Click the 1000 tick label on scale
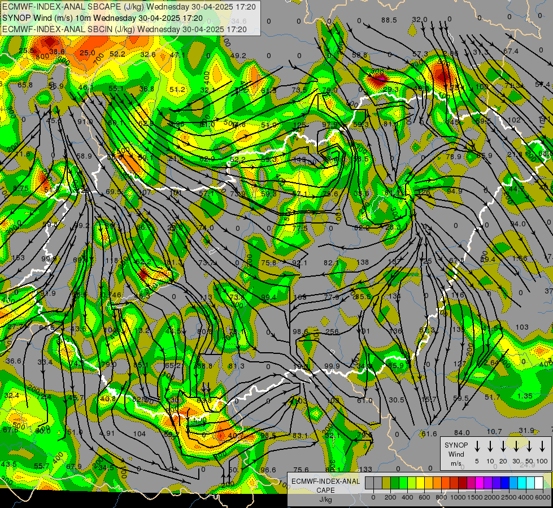Screen dimensions: 553x508 point(458,497)
